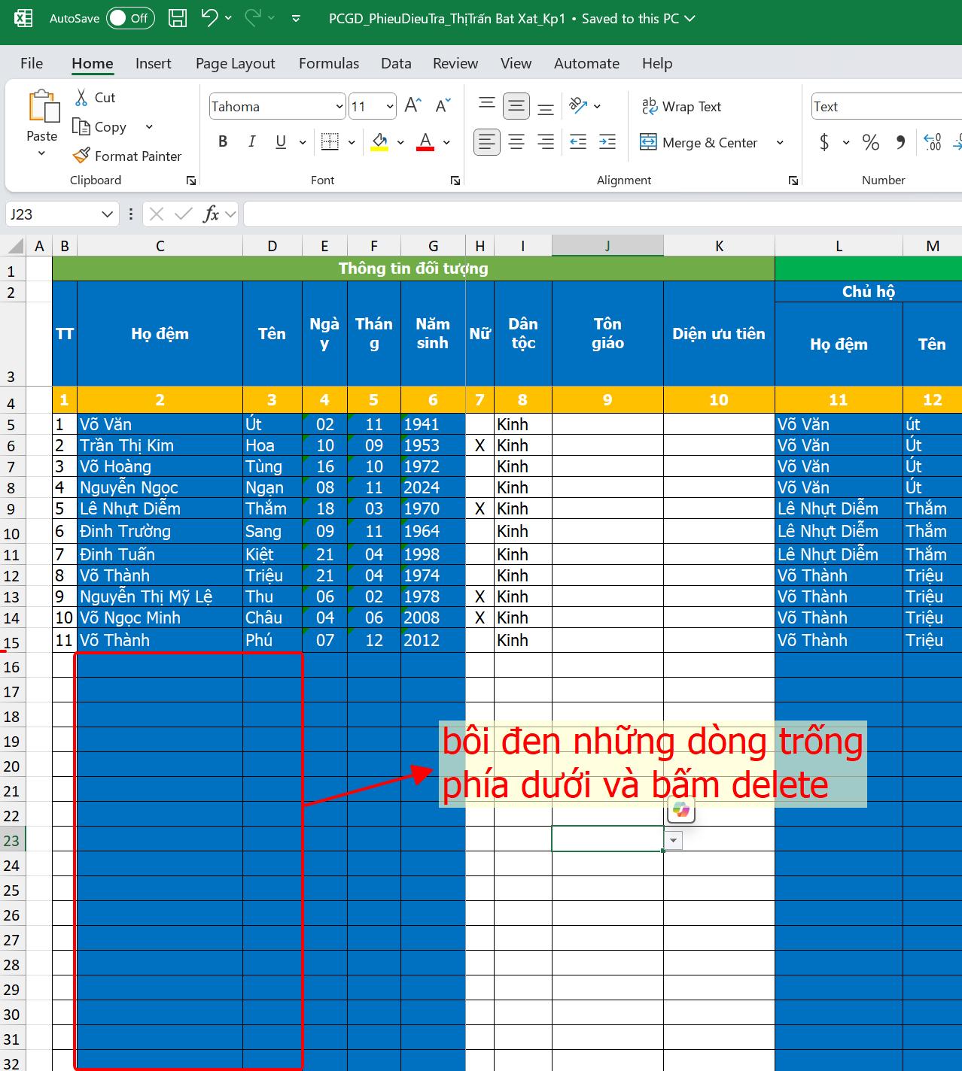The width and height of the screenshot is (962, 1071).
Task: Click the Increase Font Size icon
Action: point(413,106)
